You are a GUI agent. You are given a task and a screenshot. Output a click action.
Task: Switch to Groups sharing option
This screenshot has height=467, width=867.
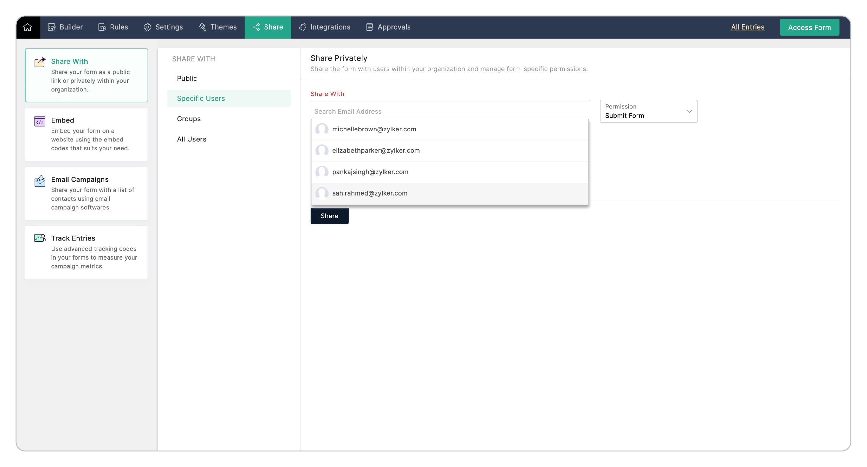[189, 119]
